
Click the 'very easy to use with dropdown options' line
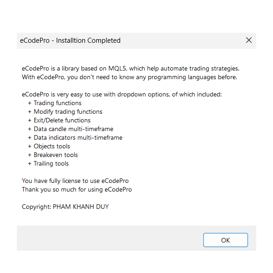(121, 94)
